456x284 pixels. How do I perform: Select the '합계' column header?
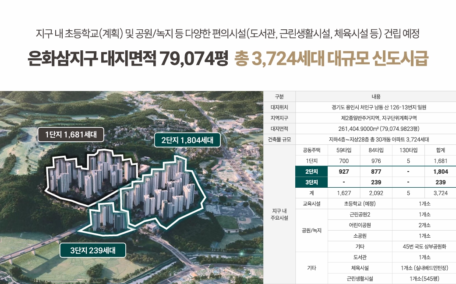coord(440,150)
